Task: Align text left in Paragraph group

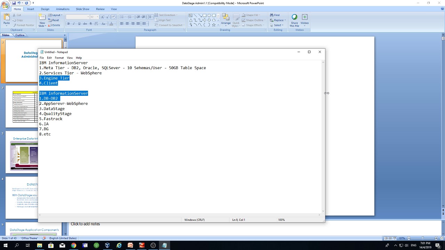Action: [x=122, y=24]
